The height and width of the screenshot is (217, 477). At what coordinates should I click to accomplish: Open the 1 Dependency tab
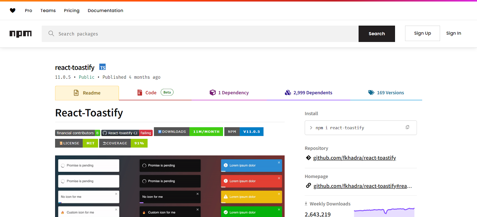point(229,93)
